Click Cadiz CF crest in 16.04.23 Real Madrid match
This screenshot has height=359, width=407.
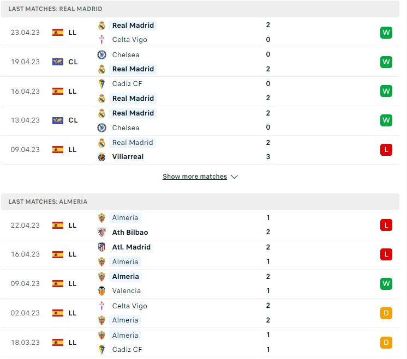pyautogui.click(x=101, y=84)
